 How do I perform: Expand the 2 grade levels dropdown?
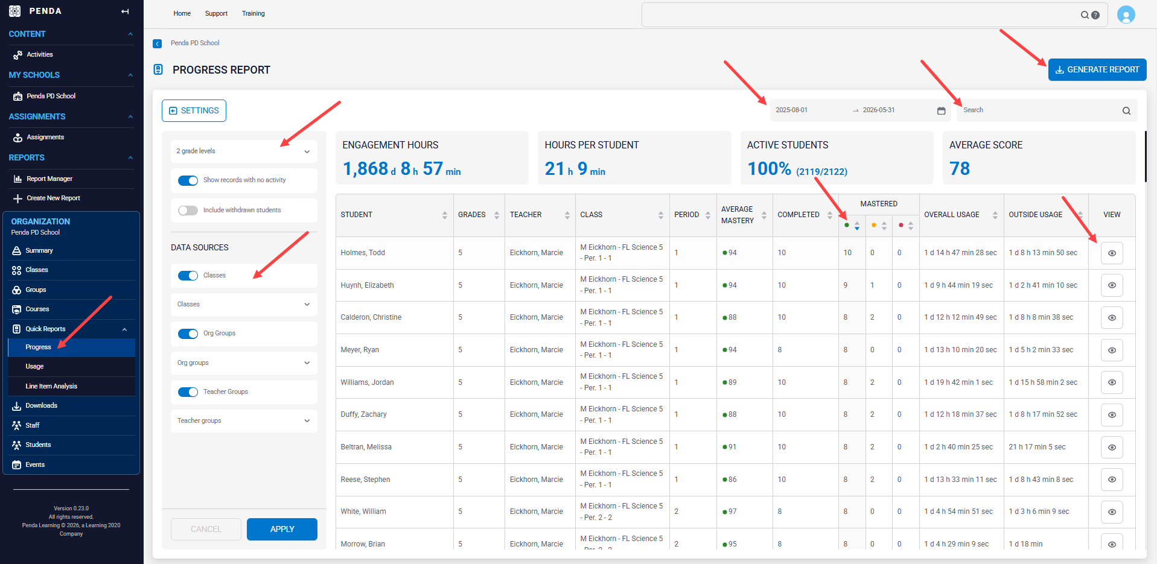[x=244, y=151]
